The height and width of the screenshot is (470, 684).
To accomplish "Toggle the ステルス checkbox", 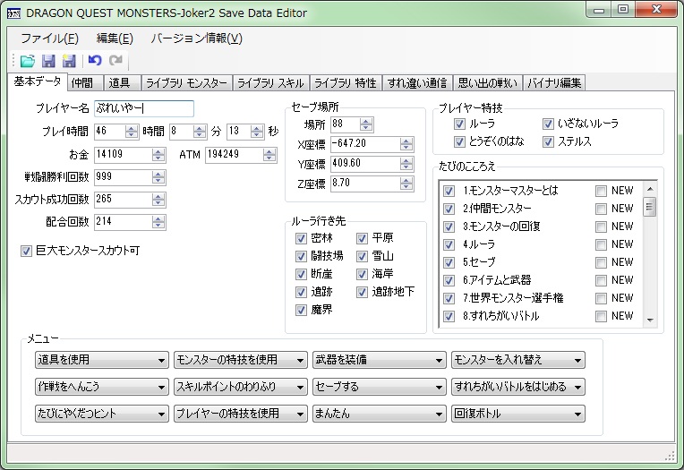I will (548, 141).
